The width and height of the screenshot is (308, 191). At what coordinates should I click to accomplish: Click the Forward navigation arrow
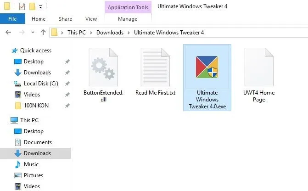[x=22, y=32]
